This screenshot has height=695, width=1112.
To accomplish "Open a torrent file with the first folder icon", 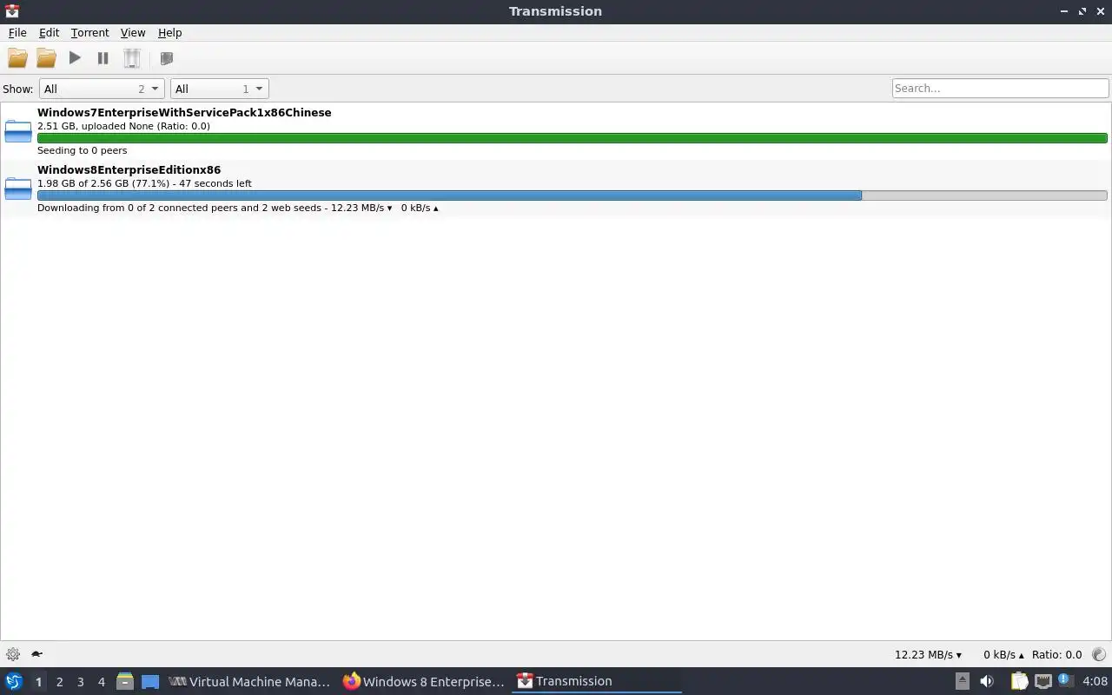I will click(17, 58).
